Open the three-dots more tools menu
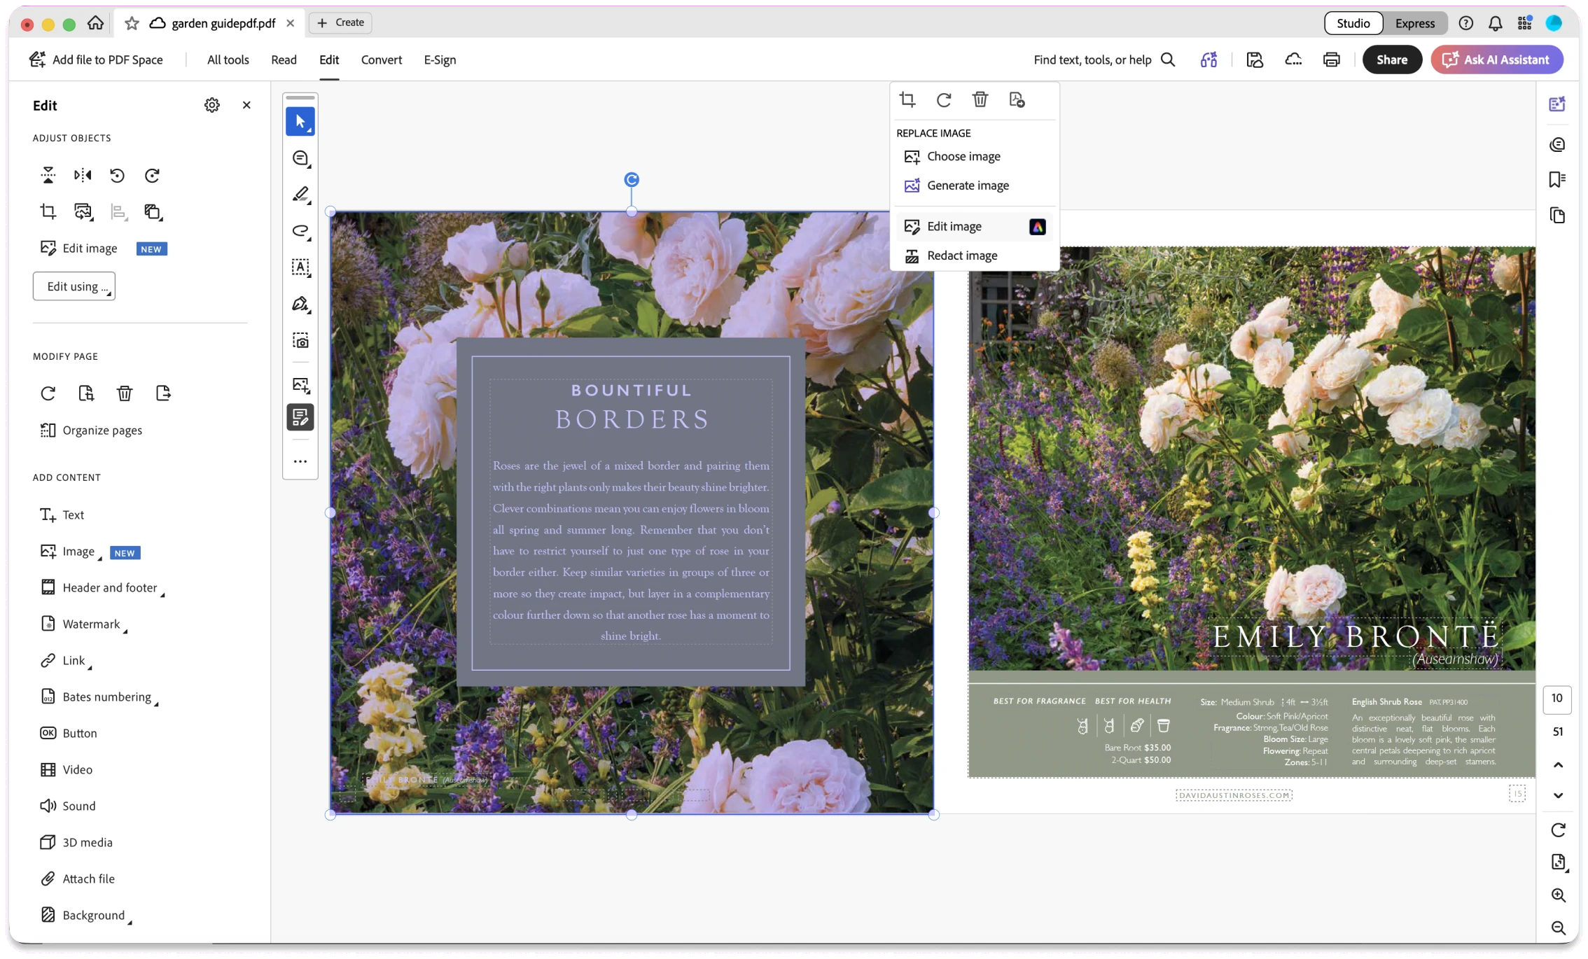Viewport: 1588px width, 959px height. 300,461
